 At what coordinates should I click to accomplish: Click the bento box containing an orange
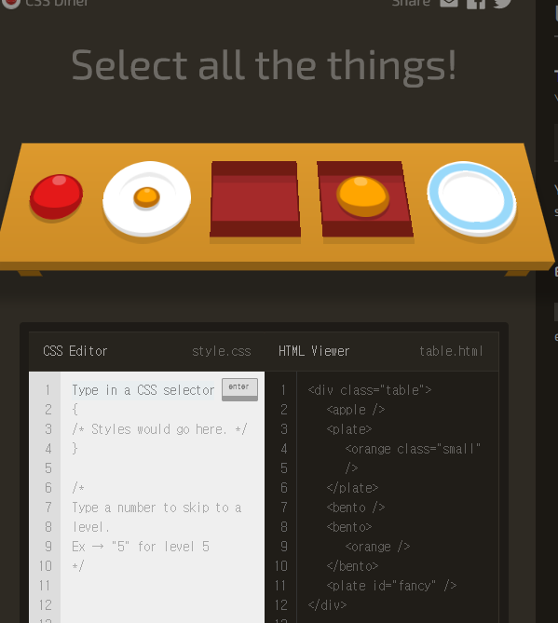365,199
